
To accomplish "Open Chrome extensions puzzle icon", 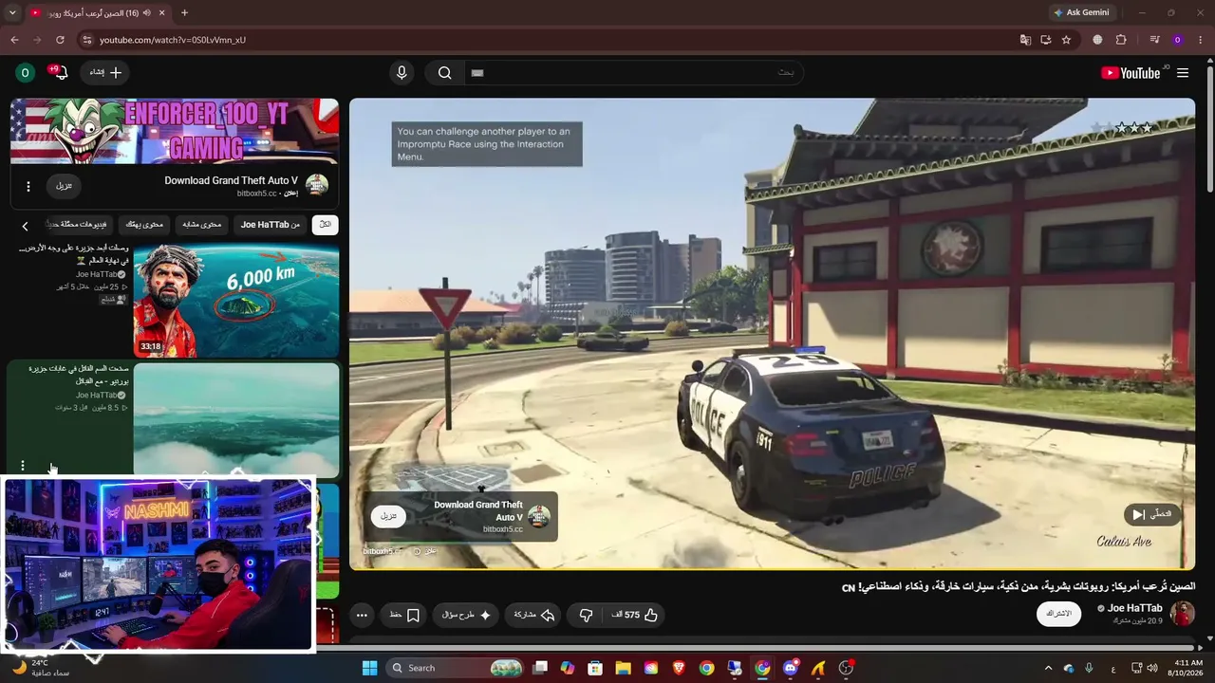I will [x=1121, y=40].
